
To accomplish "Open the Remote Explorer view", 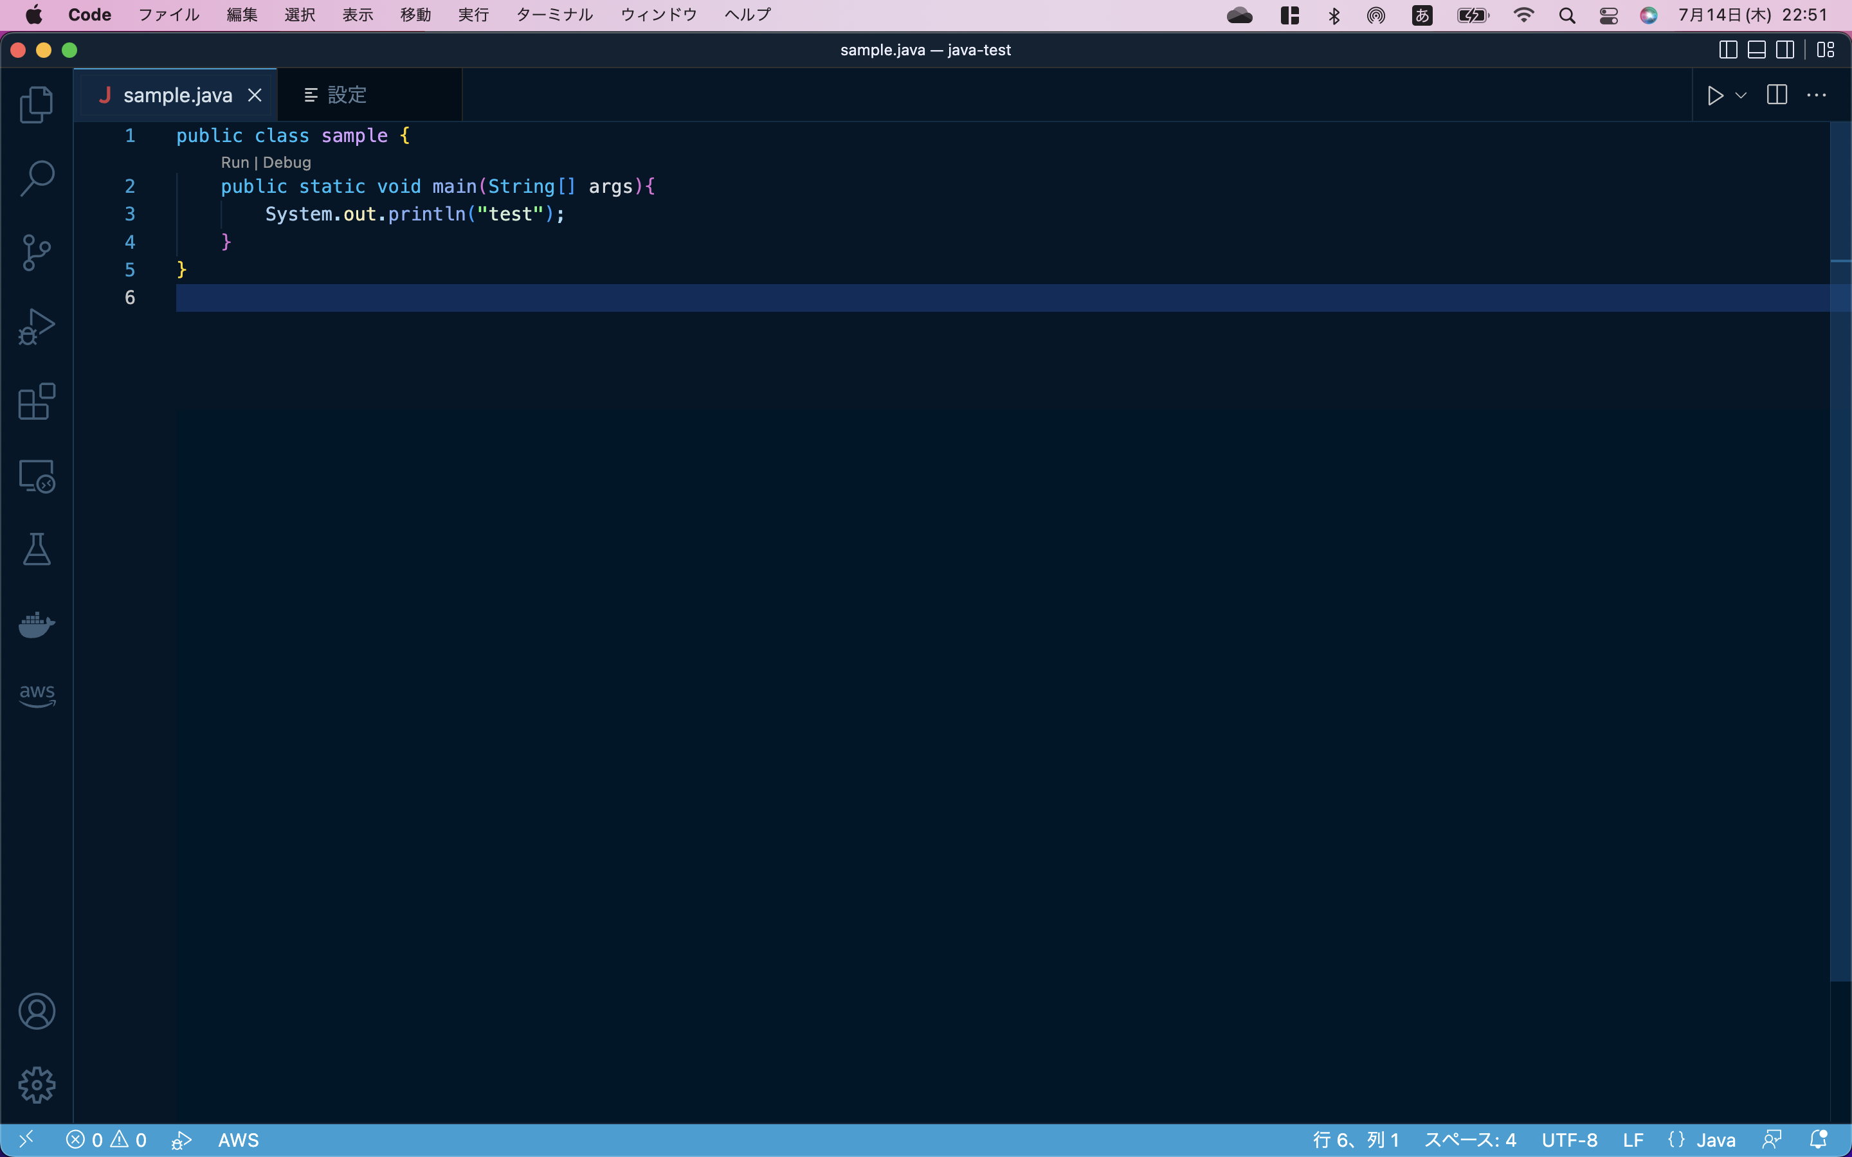I will (36, 475).
